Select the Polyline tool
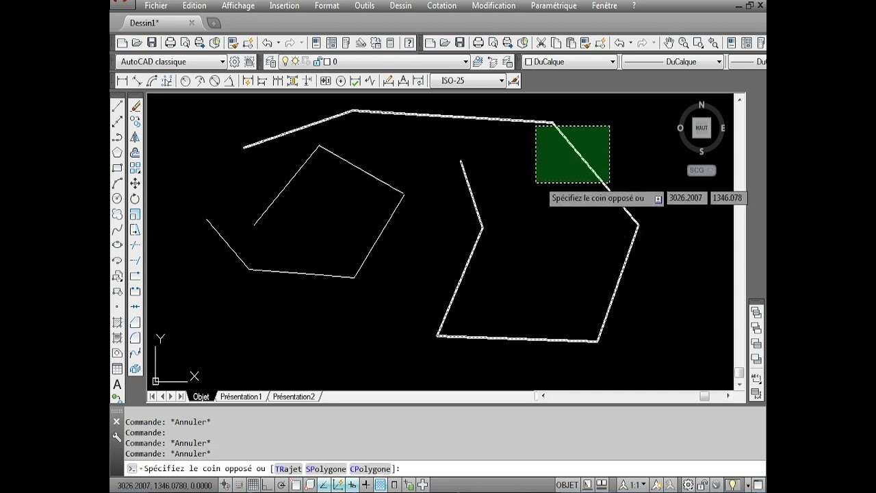 (x=117, y=137)
